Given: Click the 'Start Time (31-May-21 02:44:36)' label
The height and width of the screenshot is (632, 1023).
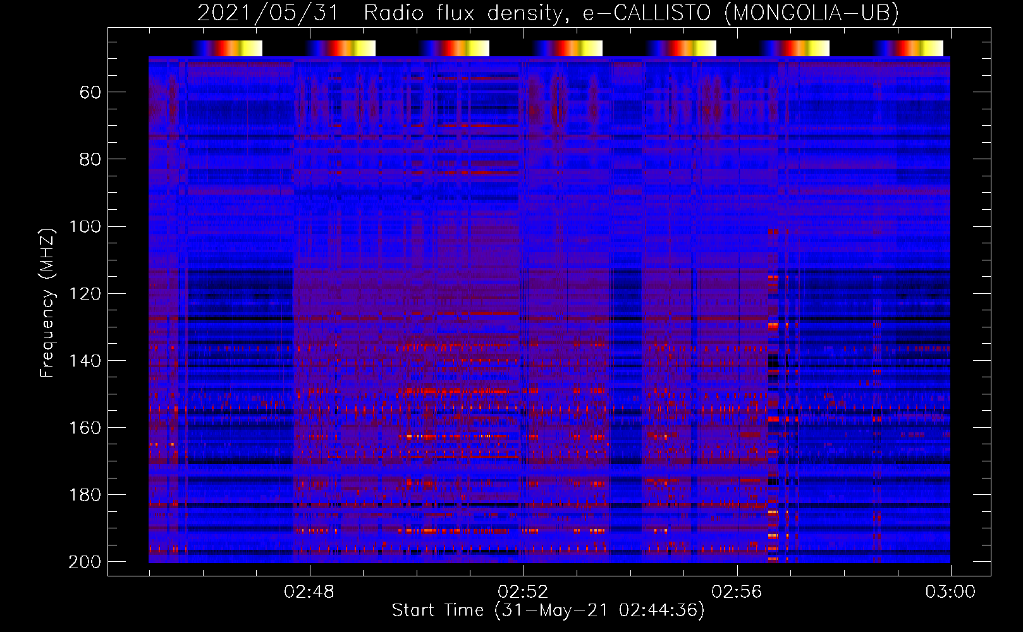Looking at the screenshot, I should tap(548, 610).
